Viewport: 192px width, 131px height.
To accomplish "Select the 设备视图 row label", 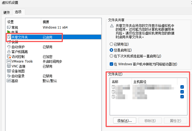I will (18, 71).
